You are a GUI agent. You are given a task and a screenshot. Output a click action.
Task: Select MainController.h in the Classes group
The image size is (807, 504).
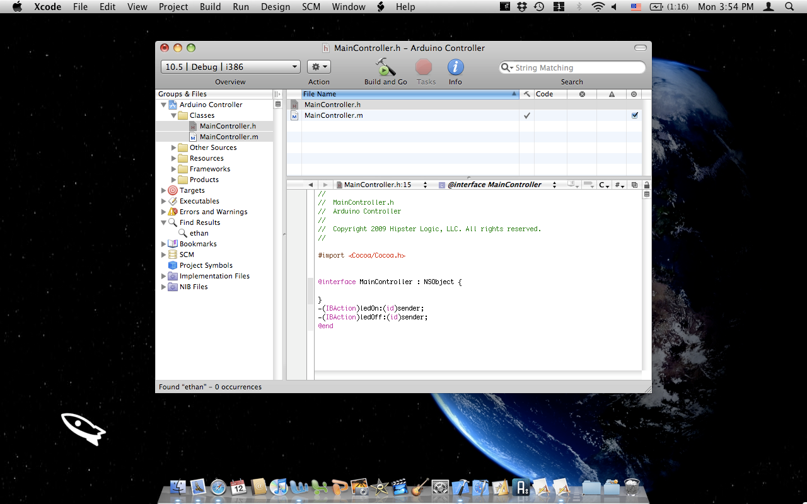pos(228,126)
